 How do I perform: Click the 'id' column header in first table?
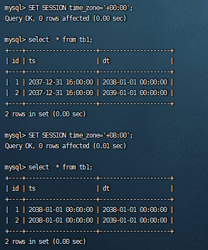[16, 61]
